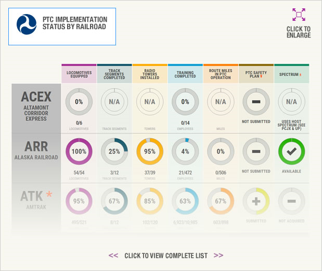Click ARR 95% radio towers ring
The width and height of the screenshot is (322, 271).
pos(150,152)
